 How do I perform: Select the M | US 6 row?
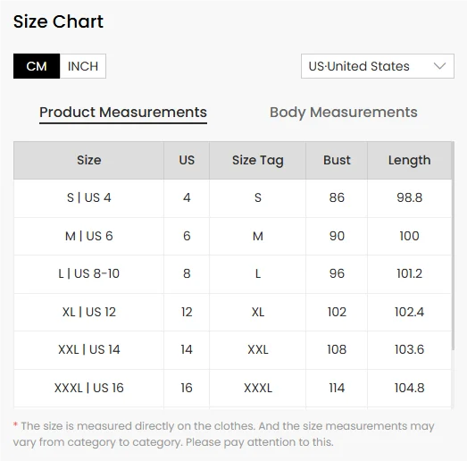232,236
